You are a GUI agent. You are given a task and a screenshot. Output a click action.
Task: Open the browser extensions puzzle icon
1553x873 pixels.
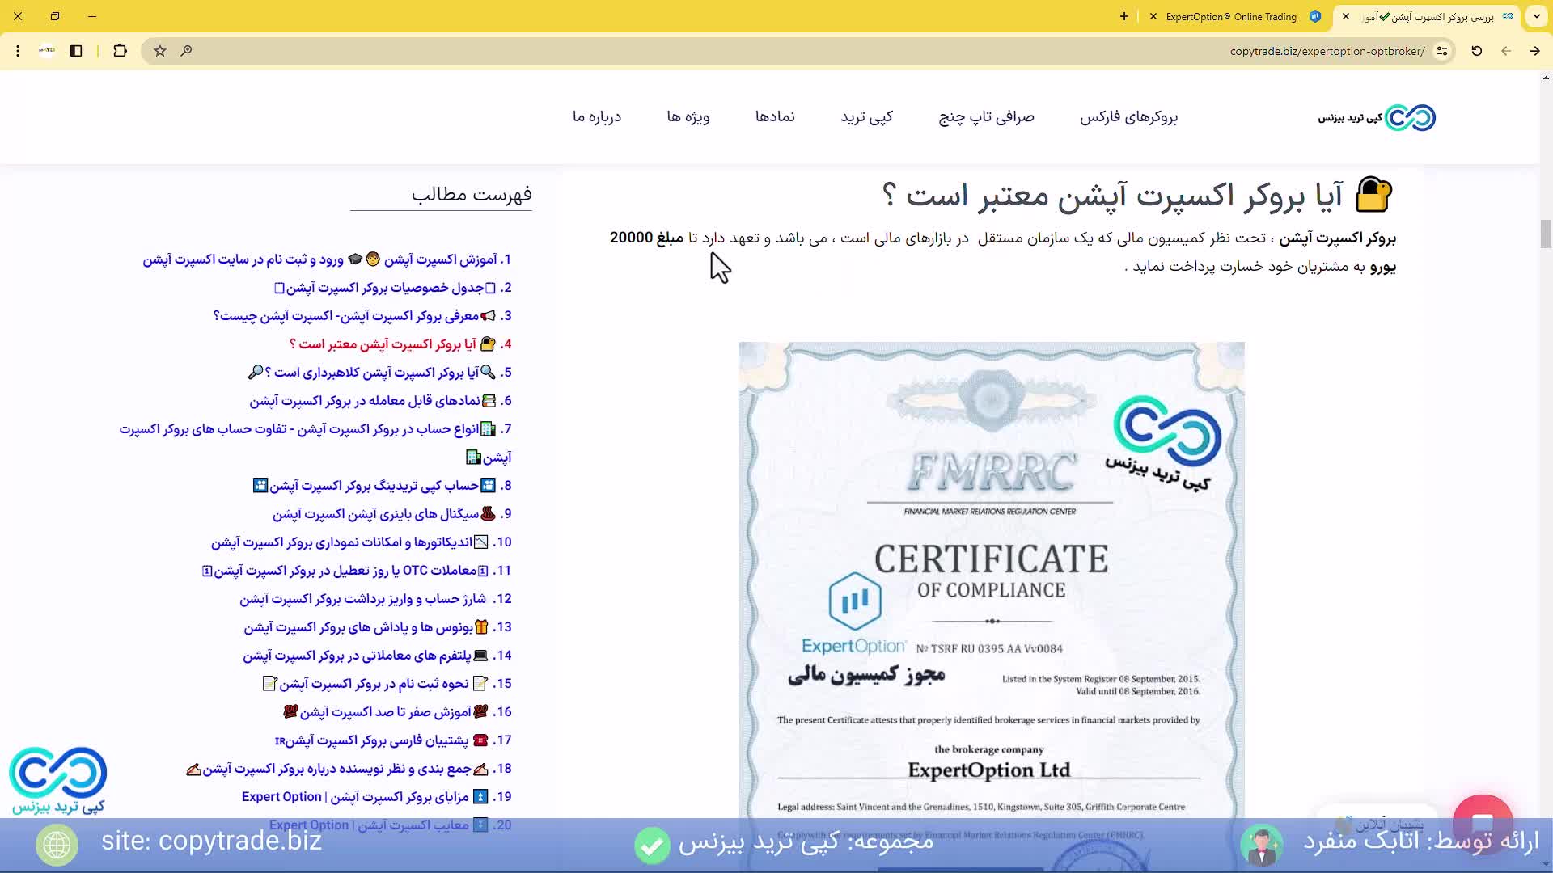120,50
